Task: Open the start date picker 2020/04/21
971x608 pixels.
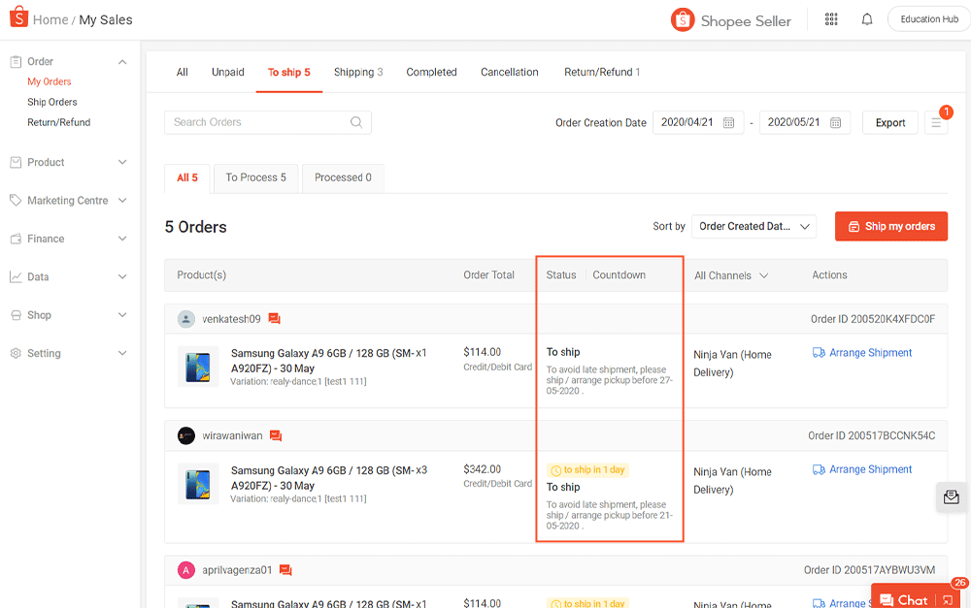Action: (697, 123)
